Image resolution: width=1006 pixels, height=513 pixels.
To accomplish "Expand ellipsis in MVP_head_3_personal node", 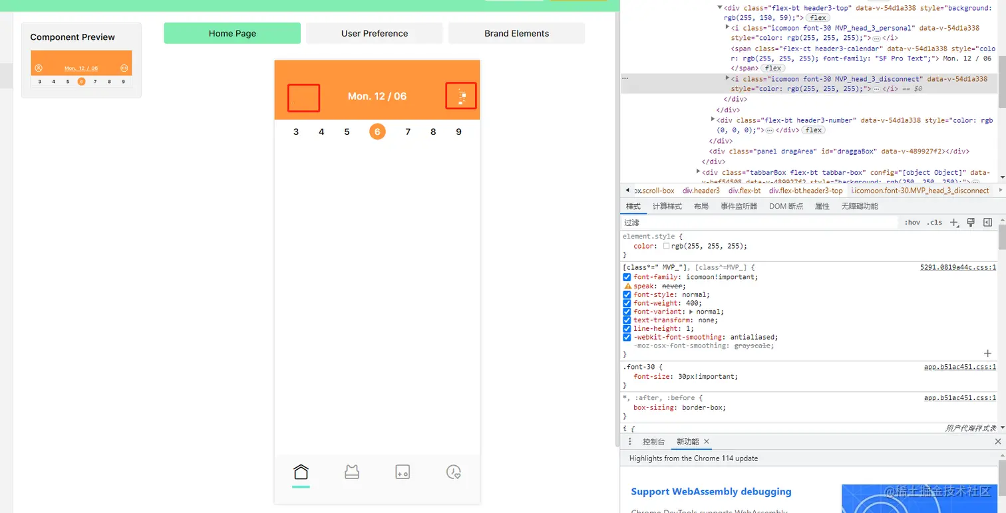I will click(x=876, y=39).
